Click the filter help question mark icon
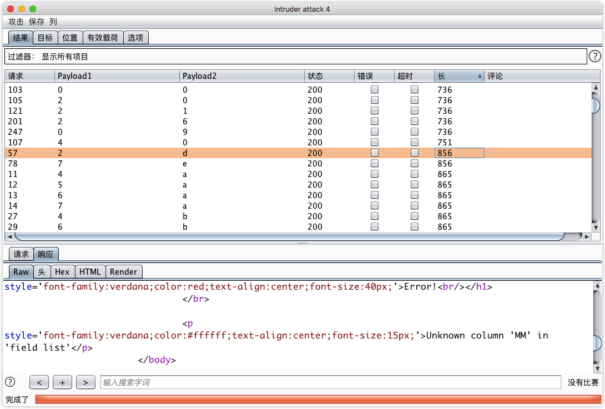605x409 pixels. tap(594, 56)
